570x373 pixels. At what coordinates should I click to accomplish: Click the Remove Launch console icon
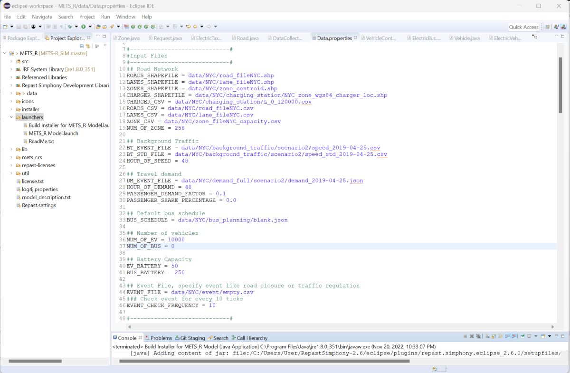point(472,336)
